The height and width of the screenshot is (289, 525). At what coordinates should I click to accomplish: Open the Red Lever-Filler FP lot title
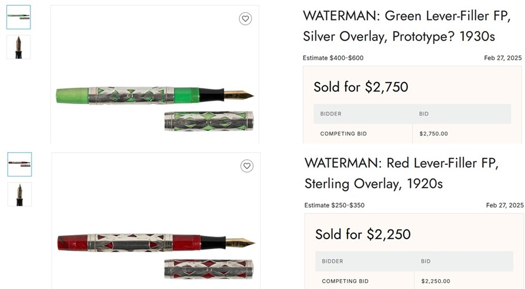point(402,173)
